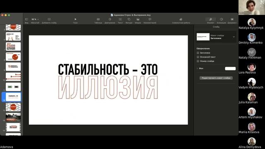Toggle the Основной текст checkbox

[198, 57]
